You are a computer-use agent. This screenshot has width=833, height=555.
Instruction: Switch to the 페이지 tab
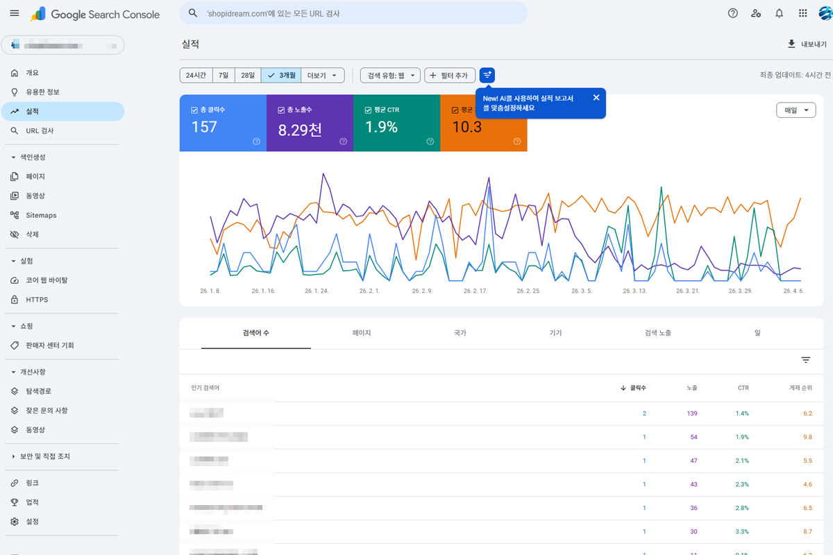pyautogui.click(x=361, y=333)
